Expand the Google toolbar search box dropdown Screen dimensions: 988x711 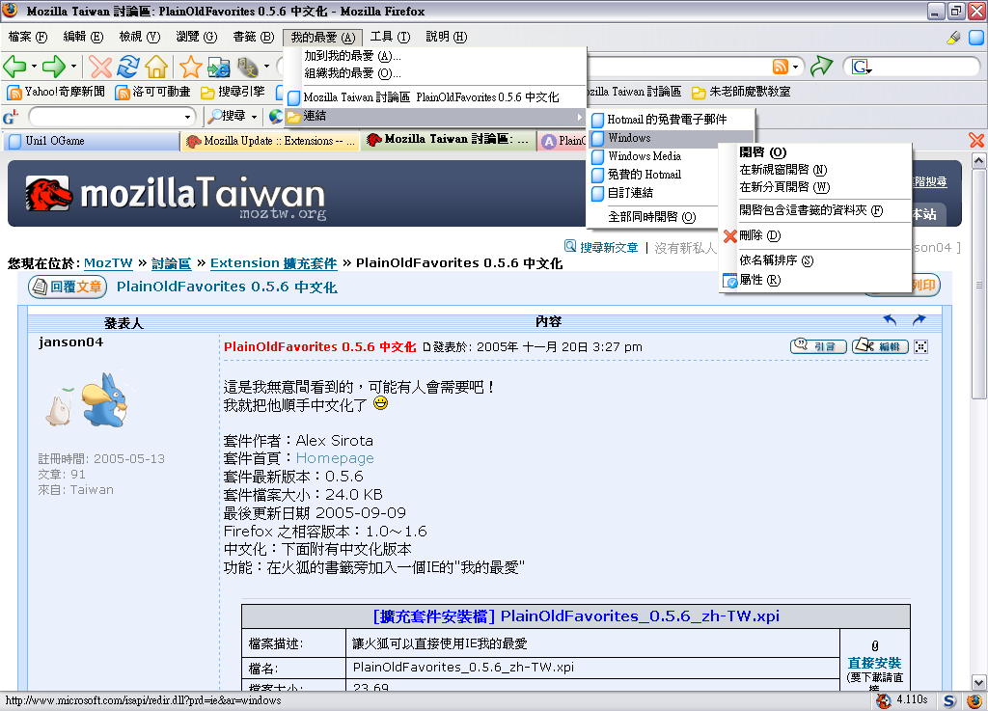point(188,117)
